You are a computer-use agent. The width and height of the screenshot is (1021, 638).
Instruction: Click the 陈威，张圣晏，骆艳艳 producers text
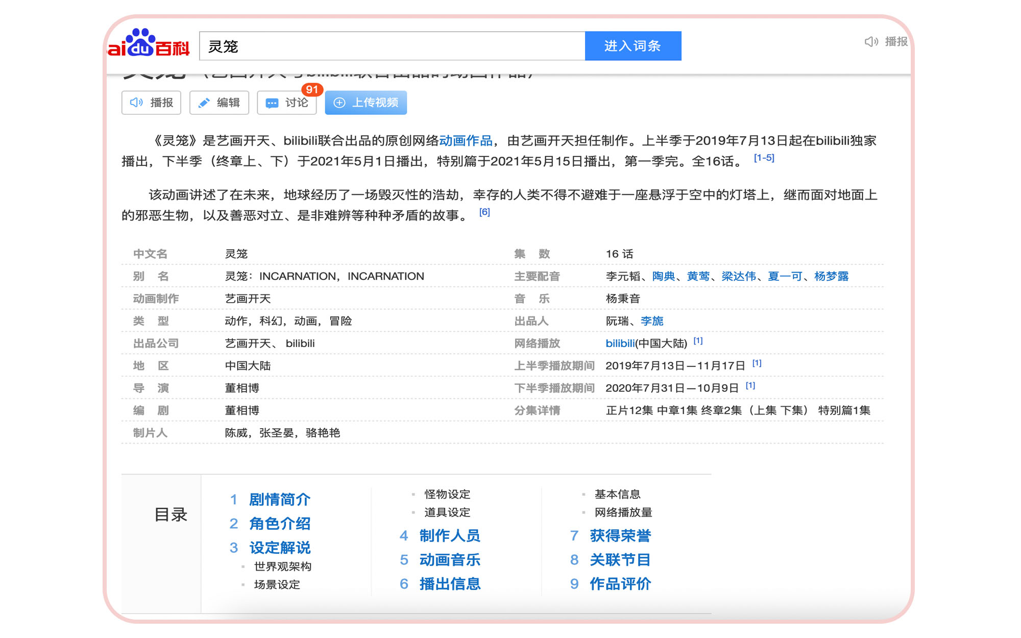[282, 433]
